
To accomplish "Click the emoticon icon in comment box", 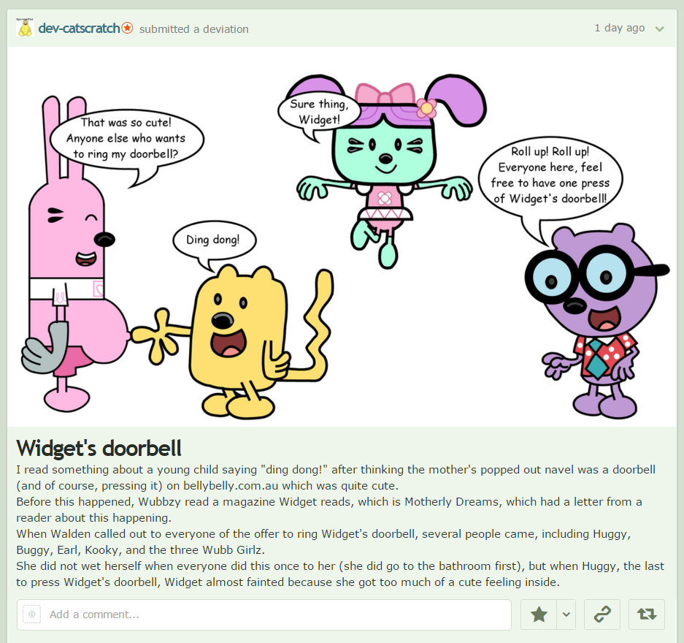I will pos(32,615).
